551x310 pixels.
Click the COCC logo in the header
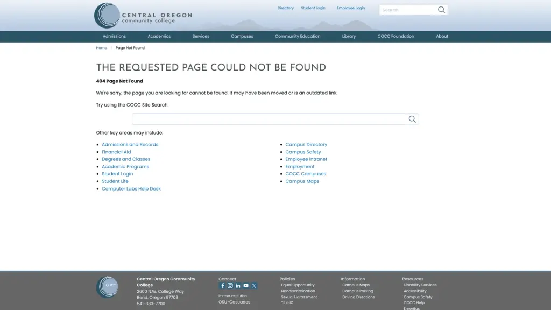[143, 16]
